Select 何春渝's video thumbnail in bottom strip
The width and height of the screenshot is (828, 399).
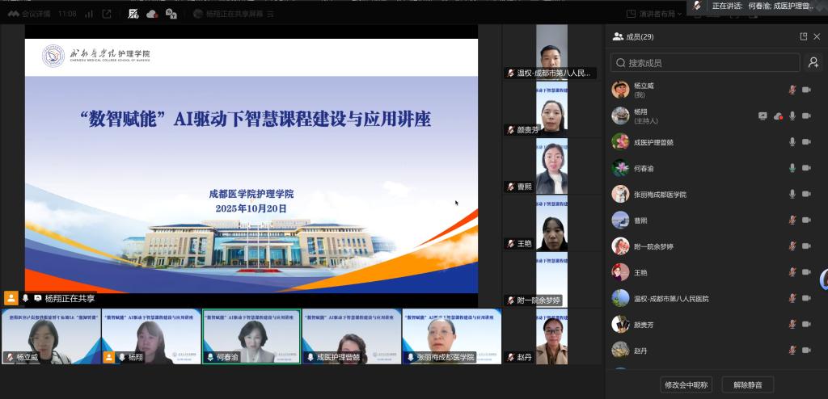[x=251, y=336]
